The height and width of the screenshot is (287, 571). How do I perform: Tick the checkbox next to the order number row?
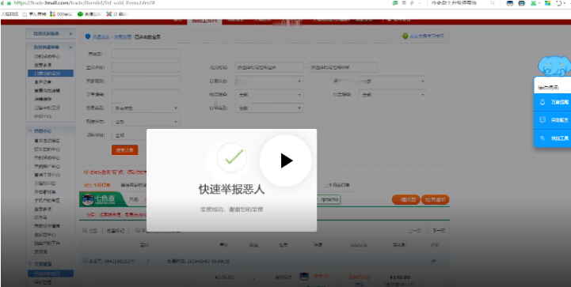(x=85, y=261)
